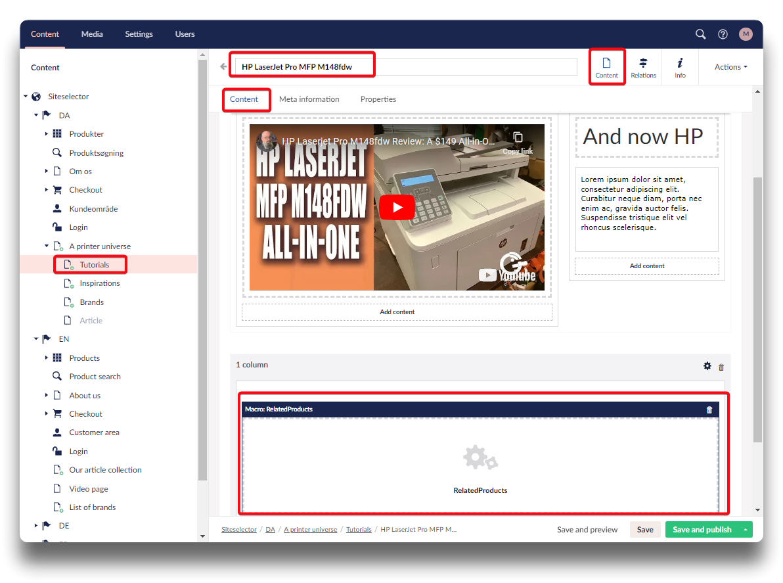Click Save and publish button

[x=702, y=530]
